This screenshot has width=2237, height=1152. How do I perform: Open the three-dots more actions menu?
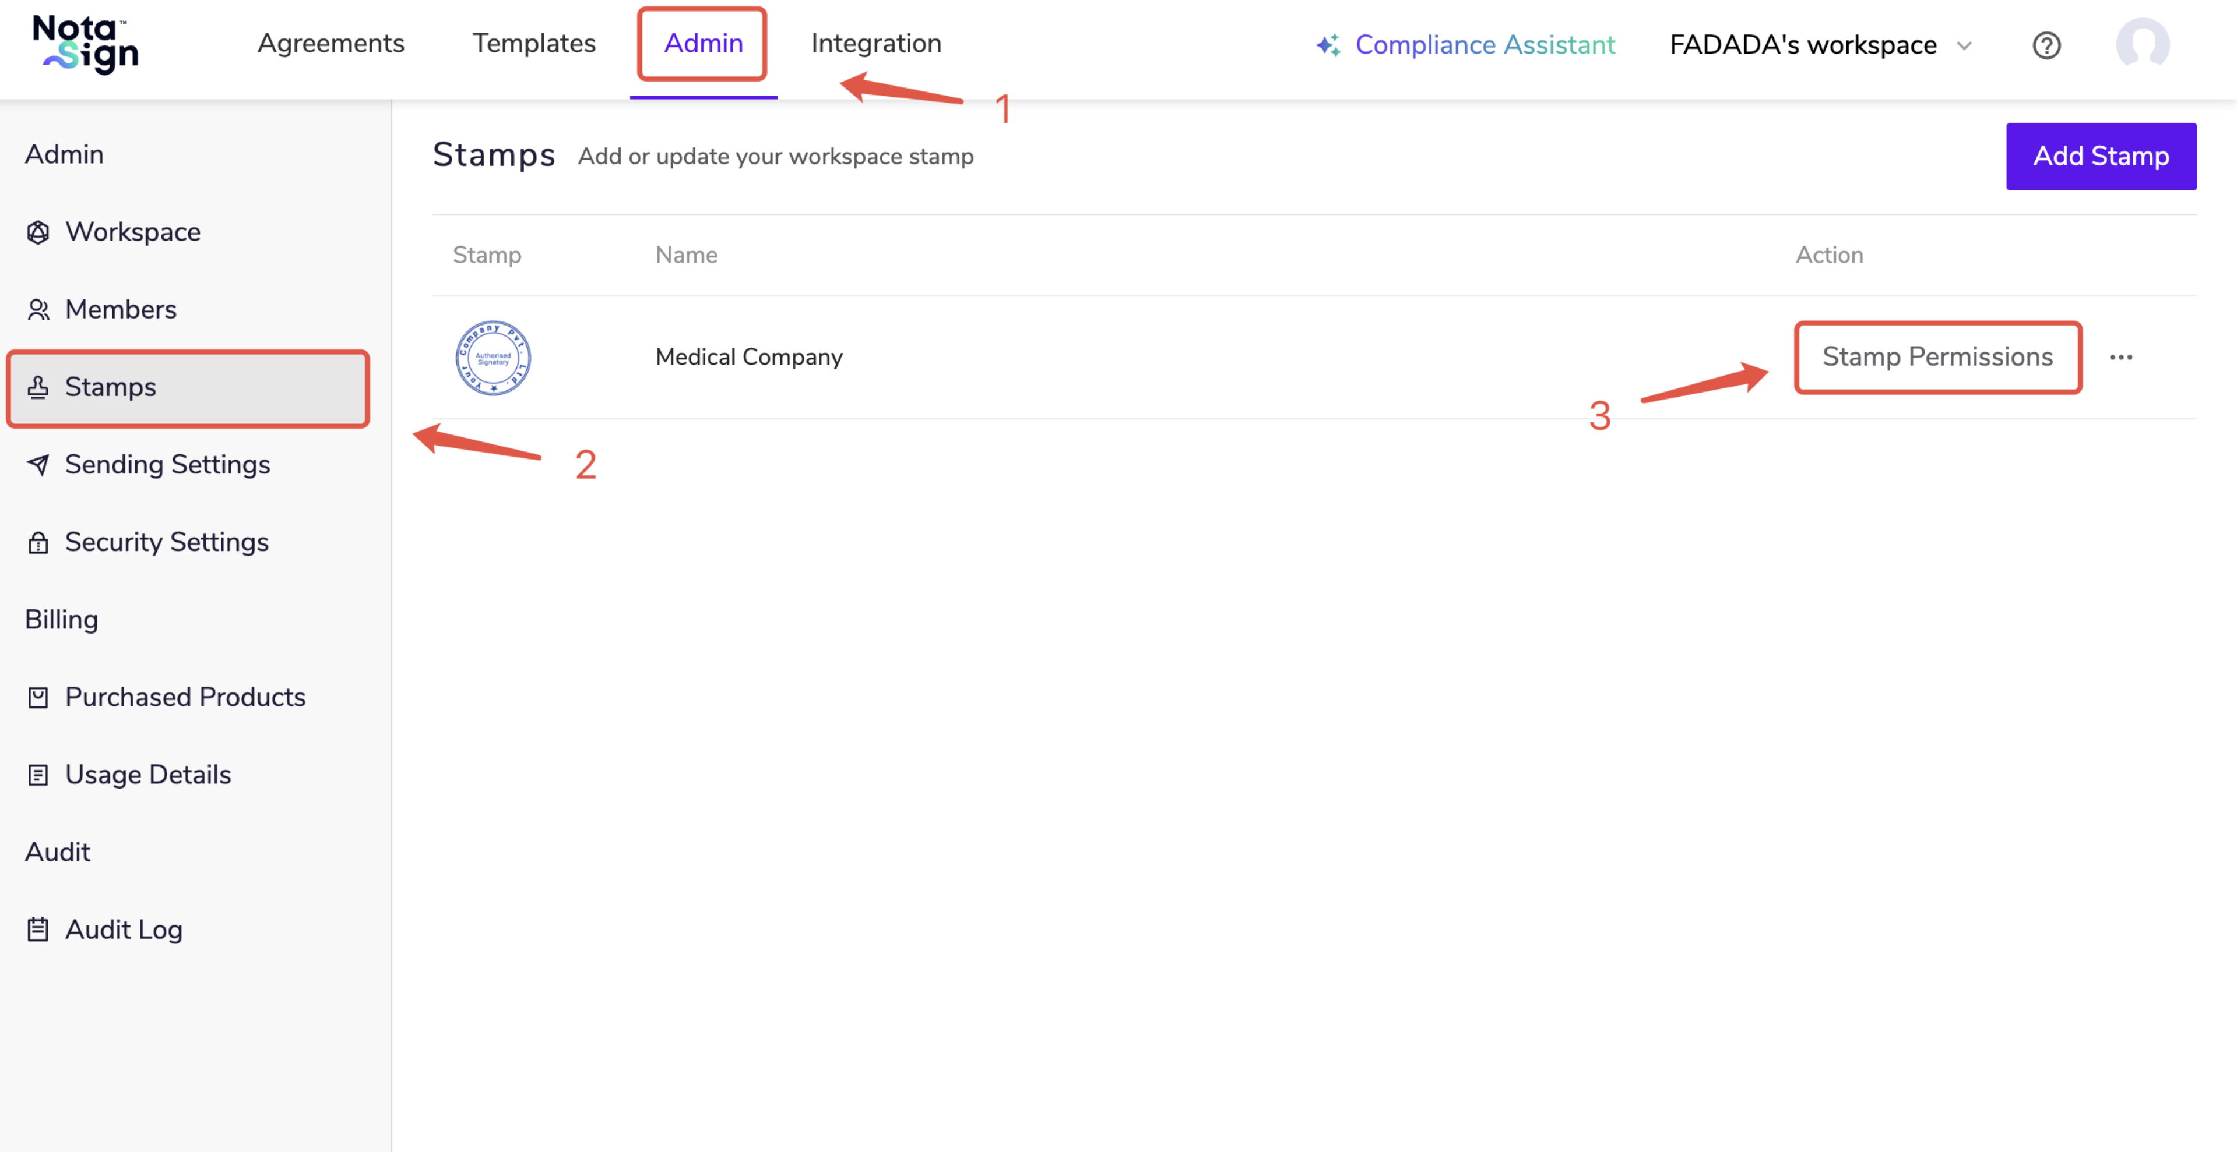click(x=2120, y=358)
